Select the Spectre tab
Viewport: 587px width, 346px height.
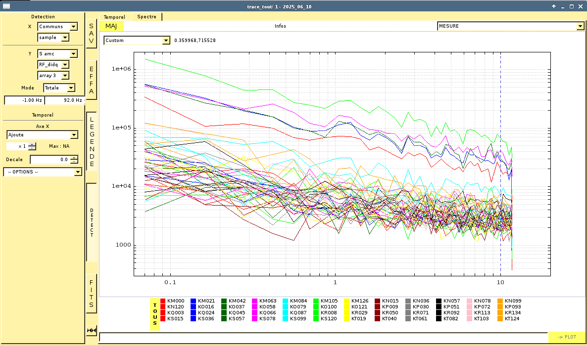(147, 17)
